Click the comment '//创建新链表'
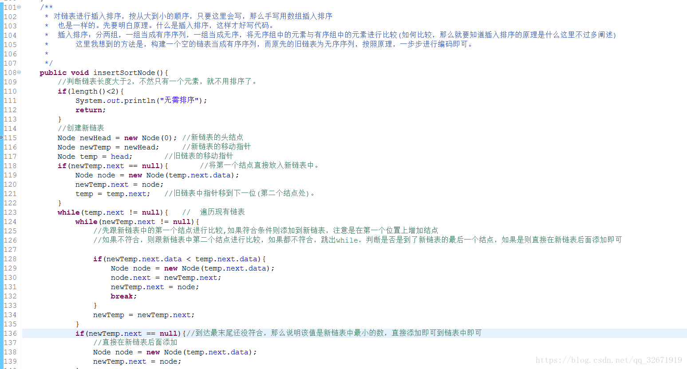 81,128
